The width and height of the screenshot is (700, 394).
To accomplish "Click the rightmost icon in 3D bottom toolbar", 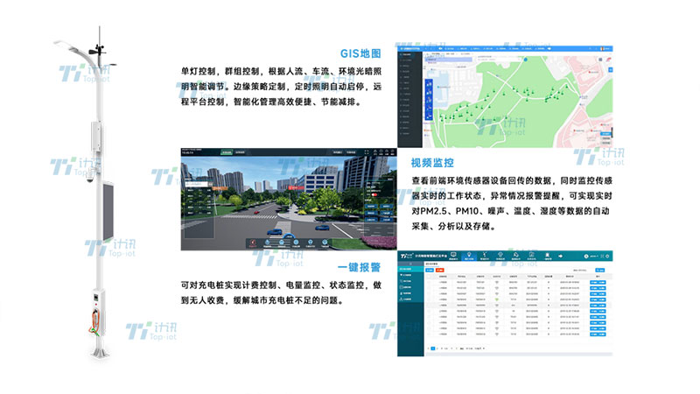I will [325, 240].
